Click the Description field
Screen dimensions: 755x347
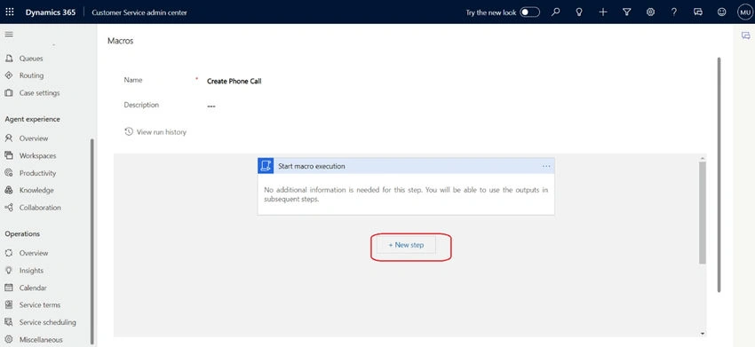click(211, 106)
